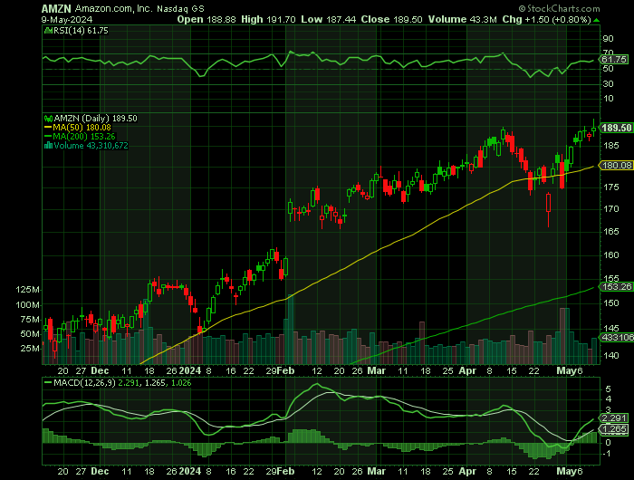Click the 50M volume axis label
634x480 pixels.
(x=30, y=334)
